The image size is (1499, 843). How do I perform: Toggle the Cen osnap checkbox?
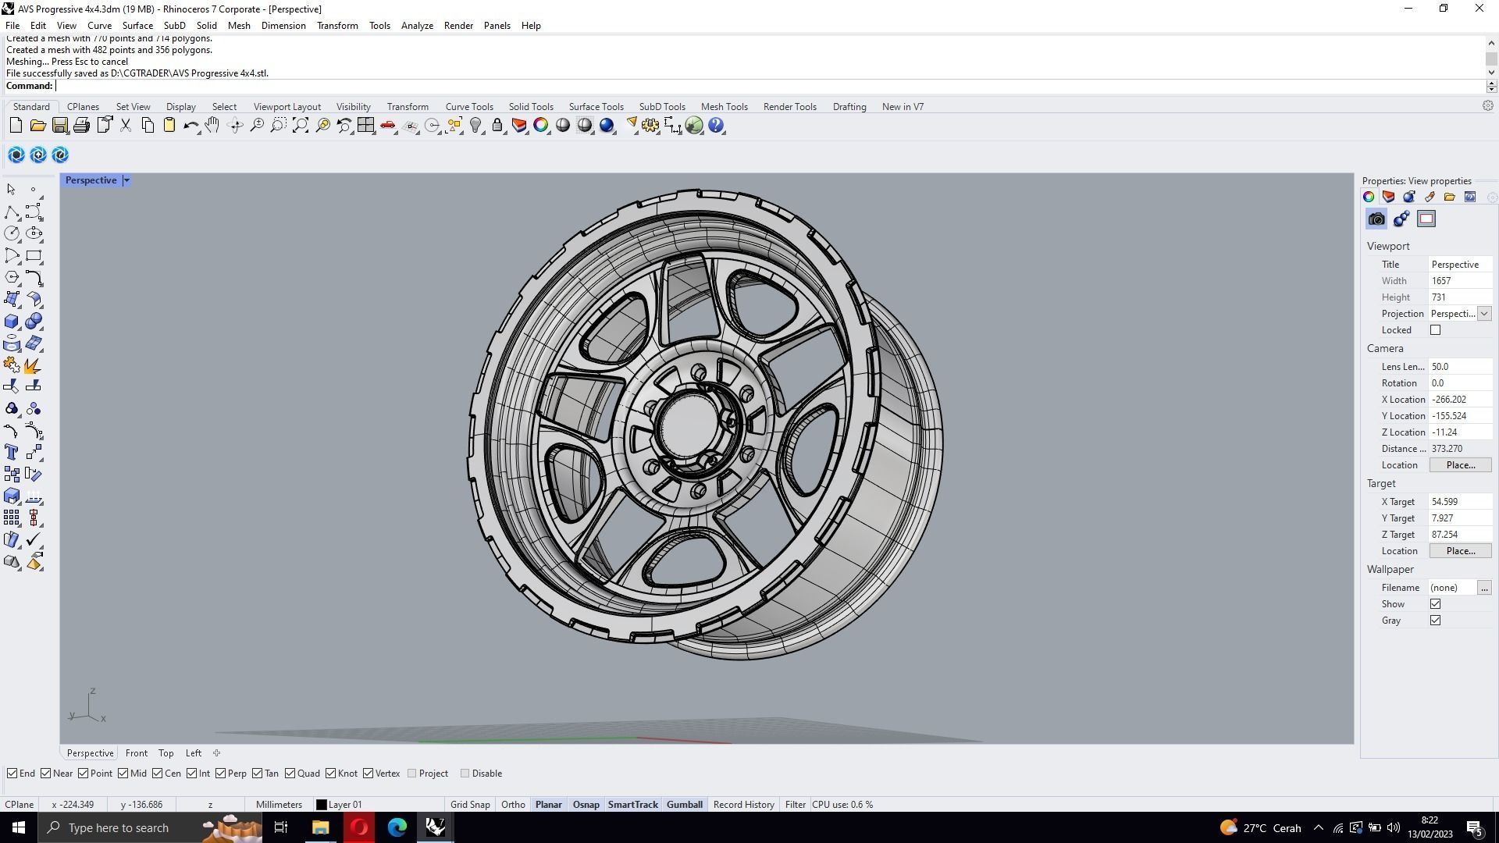pyautogui.click(x=158, y=774)
